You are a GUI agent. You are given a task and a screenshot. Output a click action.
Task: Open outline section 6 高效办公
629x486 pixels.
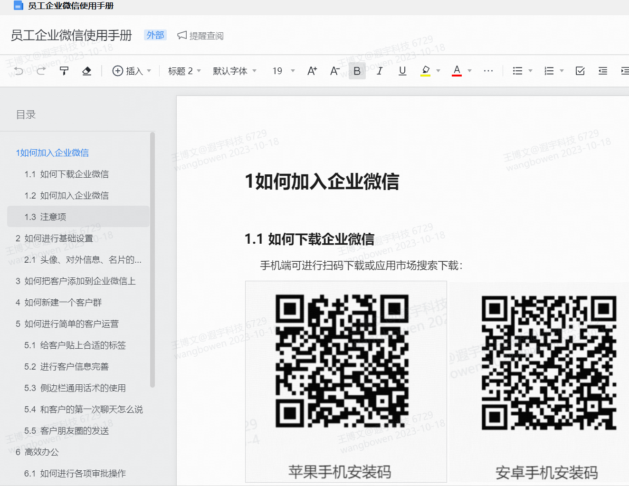37,452
